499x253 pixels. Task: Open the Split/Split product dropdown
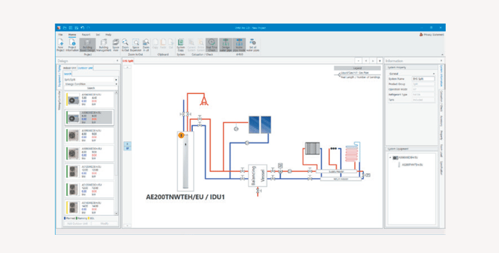[x=90, y=80]
